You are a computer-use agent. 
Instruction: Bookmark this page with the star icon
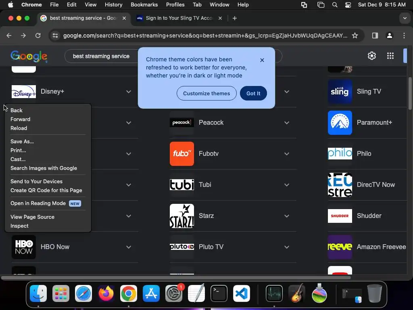pos(355,36)
